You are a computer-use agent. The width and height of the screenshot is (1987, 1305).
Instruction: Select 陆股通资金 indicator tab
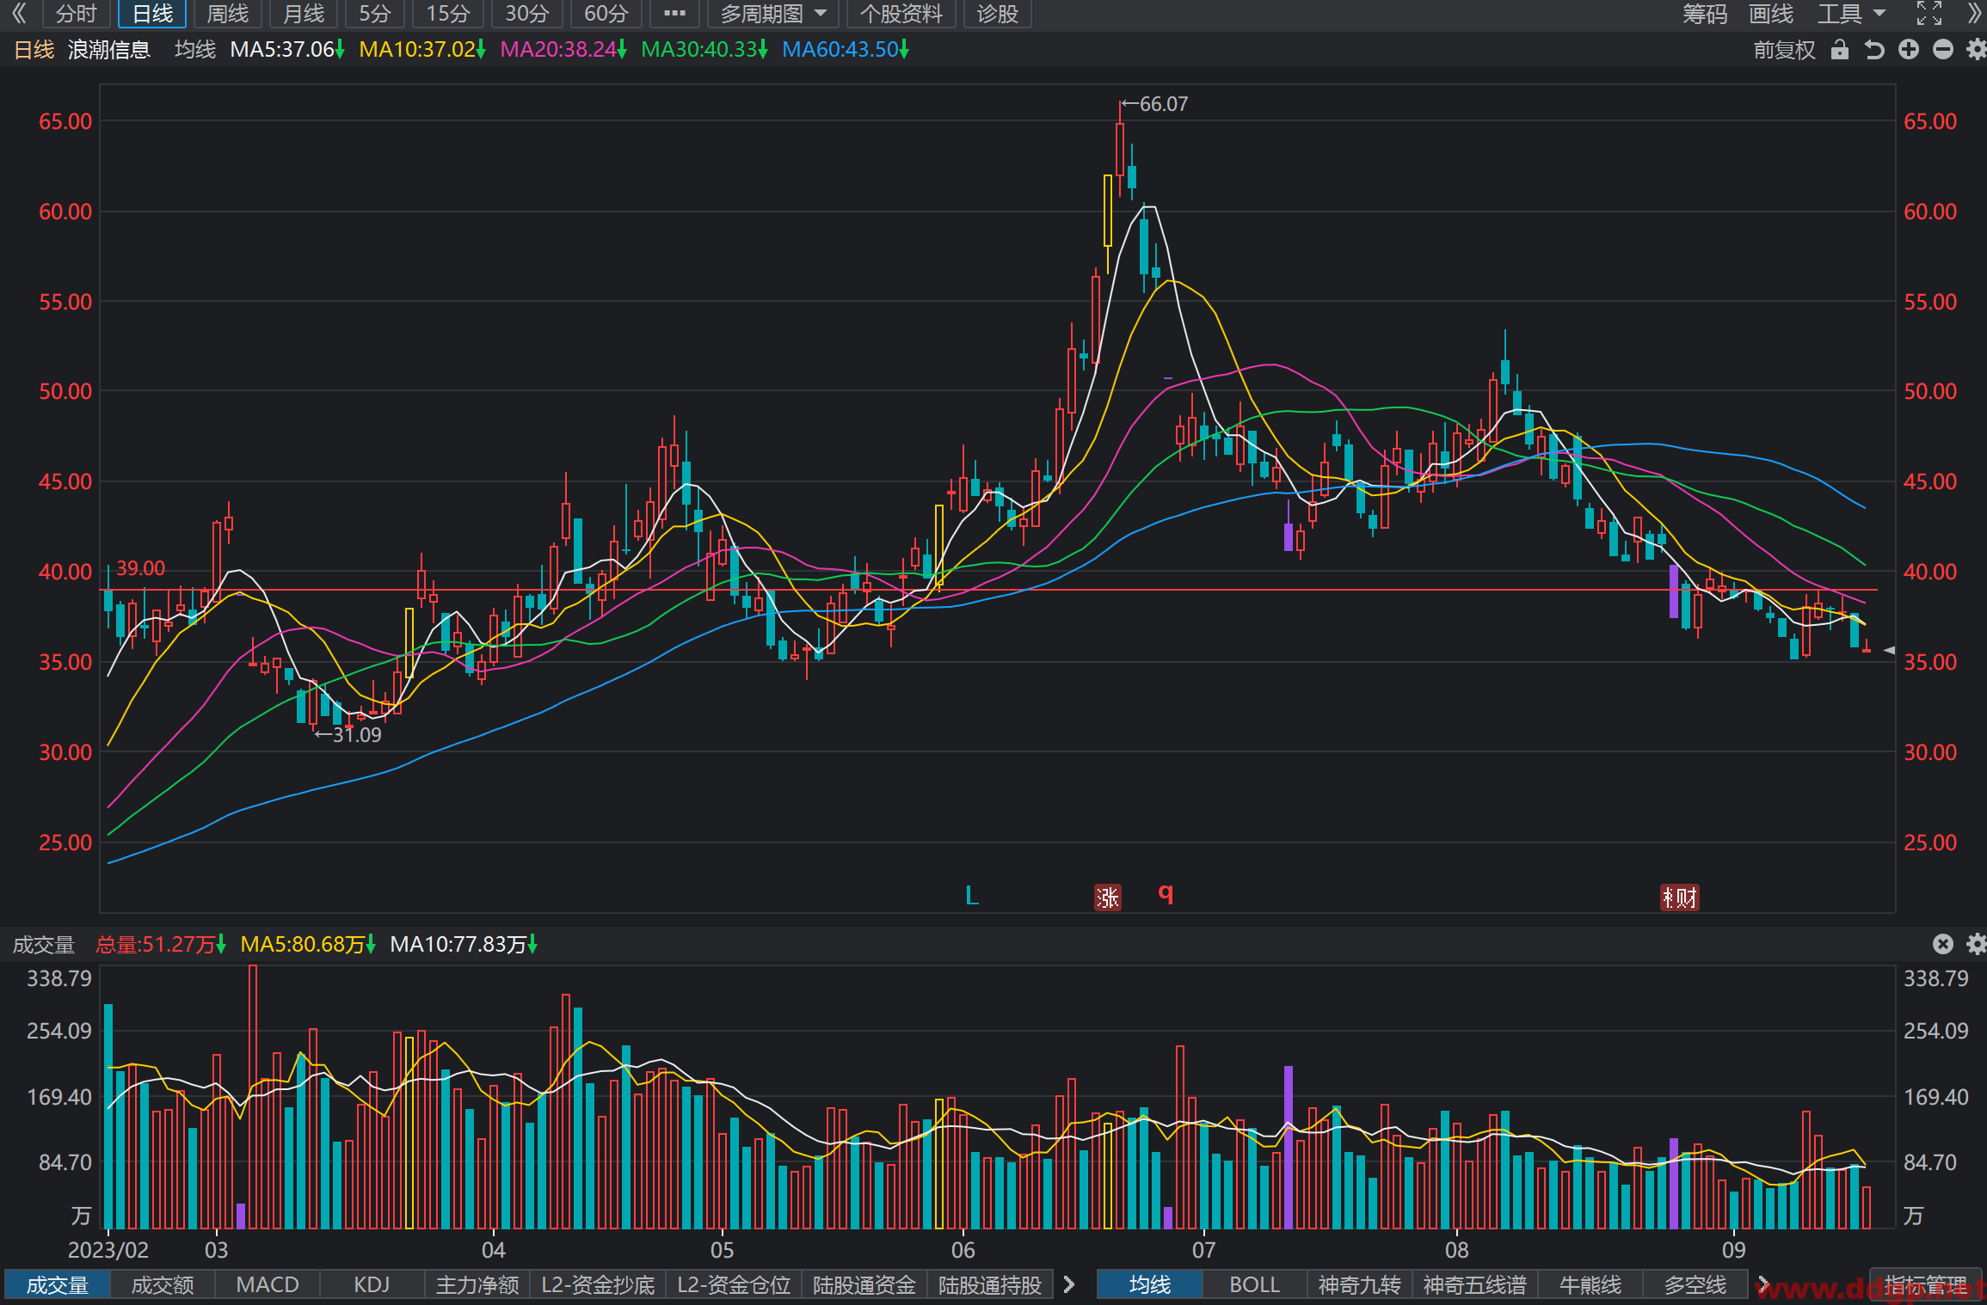click(x=864, y=1284)
